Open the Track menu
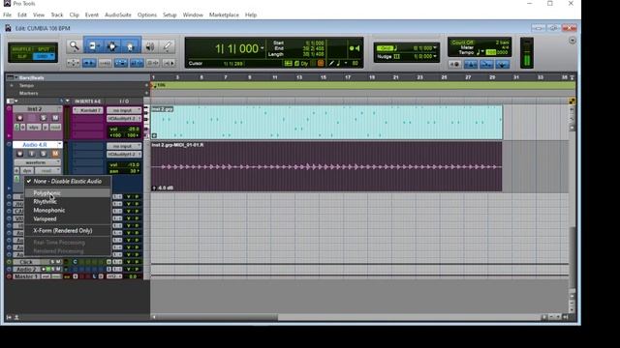The image size is (620, 348). [x=57, y=15]
